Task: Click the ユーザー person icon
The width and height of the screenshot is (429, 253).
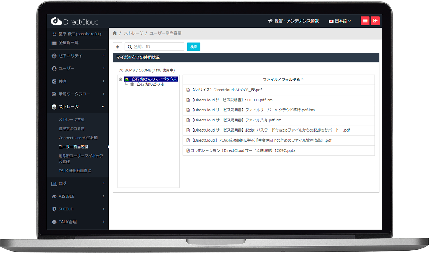Action: [x=54, y=69]
